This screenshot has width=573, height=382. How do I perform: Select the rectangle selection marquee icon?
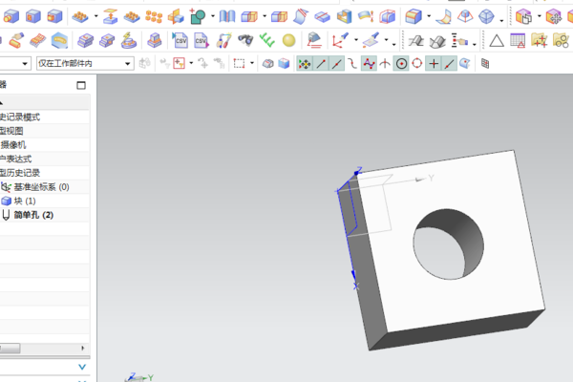coord(239,64)
